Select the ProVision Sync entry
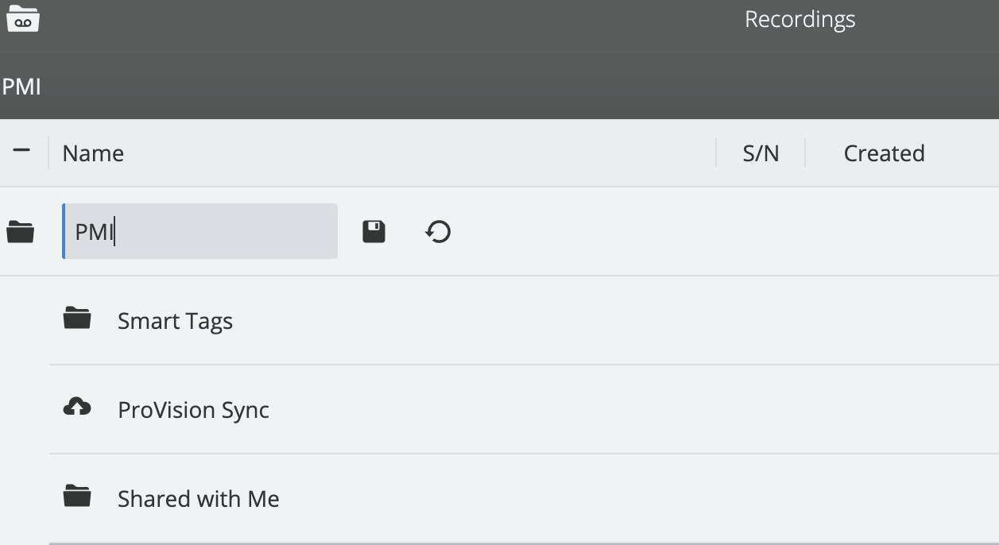The image size is (999, 545). 193,409
